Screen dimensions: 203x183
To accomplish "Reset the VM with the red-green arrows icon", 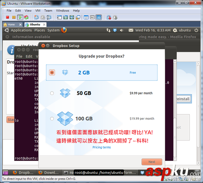I will pos(26,17).
